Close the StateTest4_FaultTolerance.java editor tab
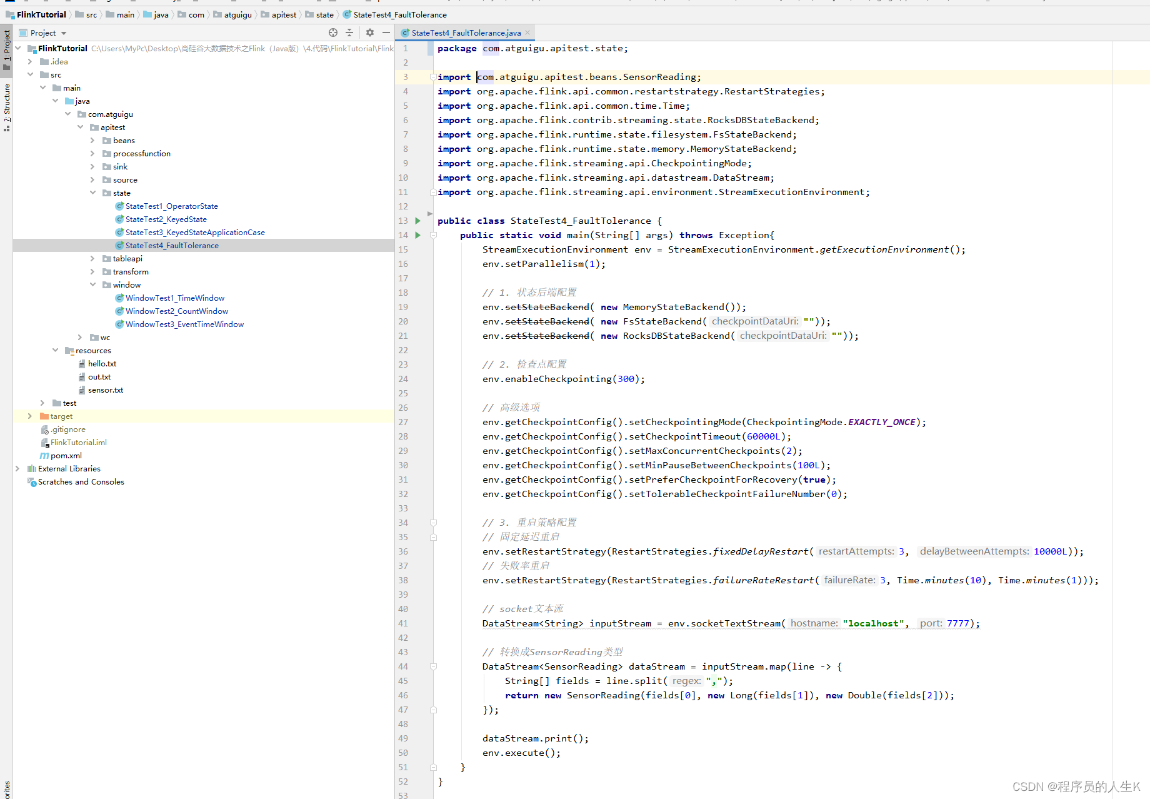The image size is (1150, 799). pyautogui.click(x=527, y=33)
